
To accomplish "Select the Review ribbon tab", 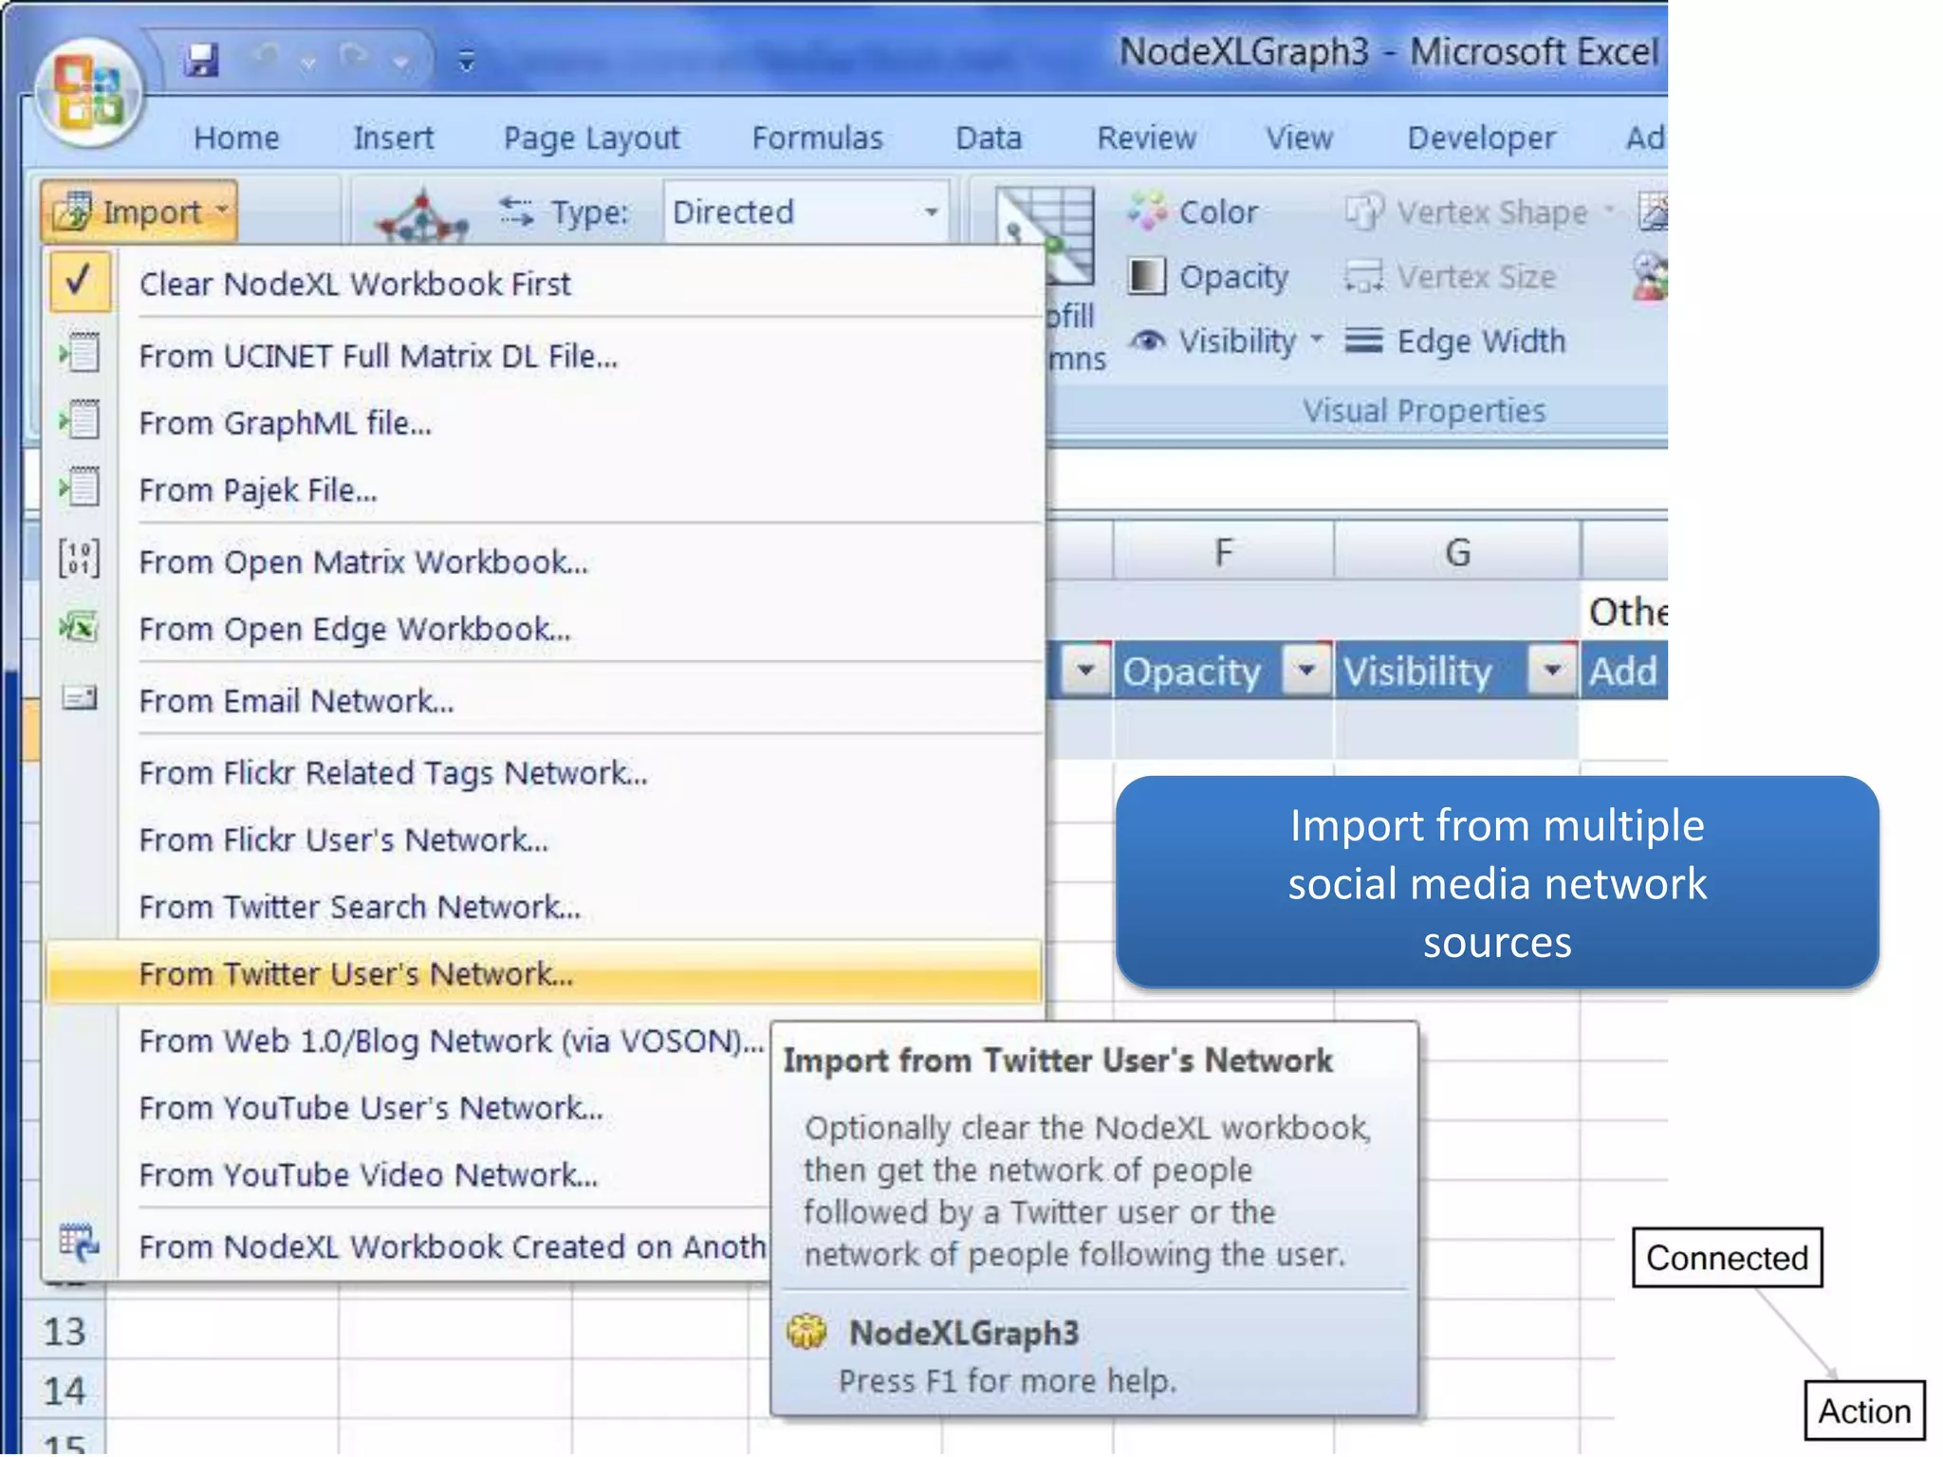I will pos(1146,138).
